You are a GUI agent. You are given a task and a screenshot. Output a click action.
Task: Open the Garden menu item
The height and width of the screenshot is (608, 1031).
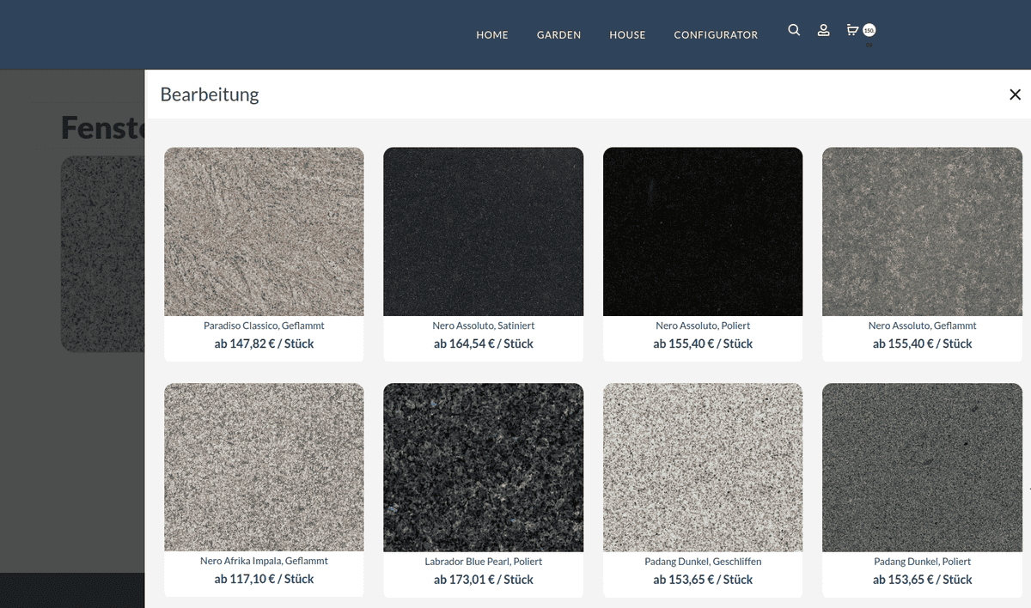pos(559,35)
